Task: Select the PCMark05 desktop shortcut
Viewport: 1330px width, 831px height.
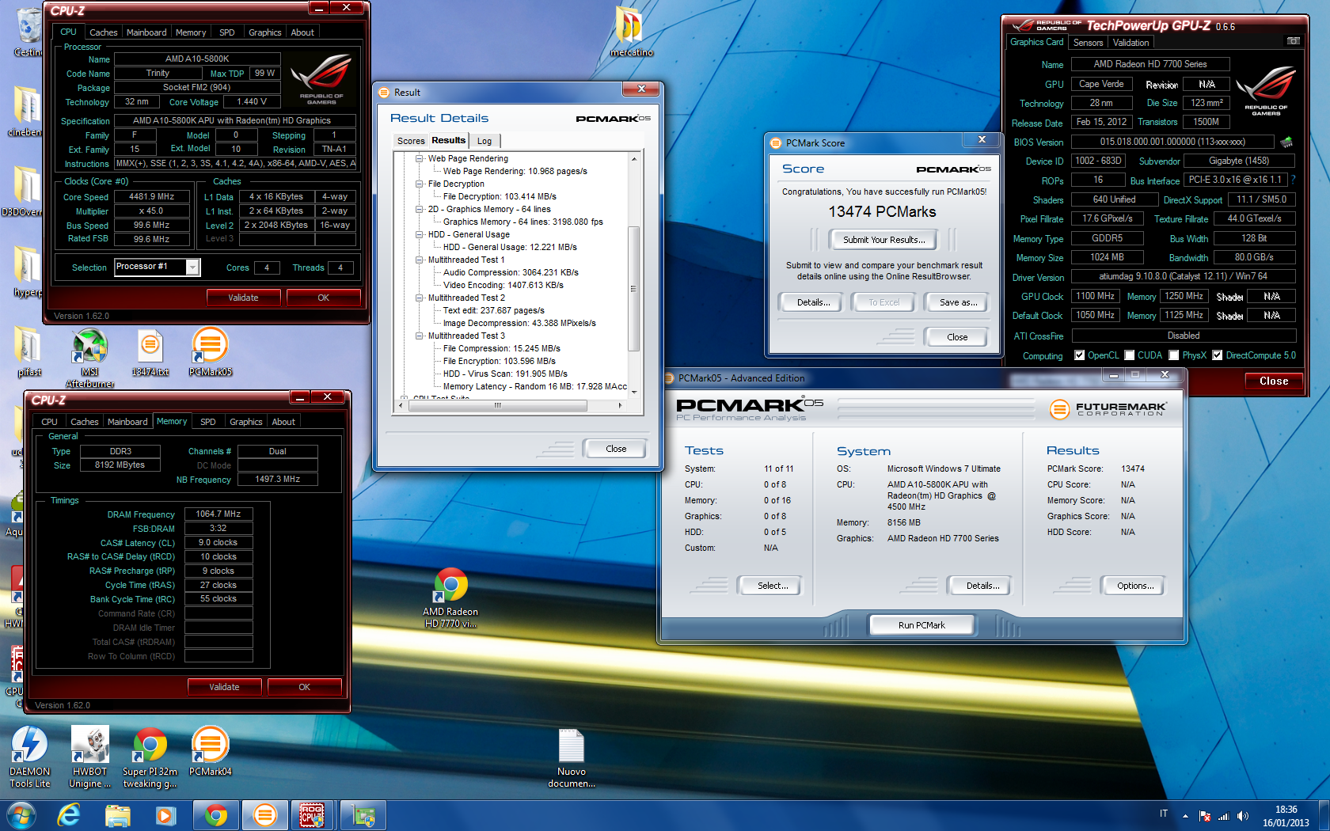Action: click(x=211, y=353)
